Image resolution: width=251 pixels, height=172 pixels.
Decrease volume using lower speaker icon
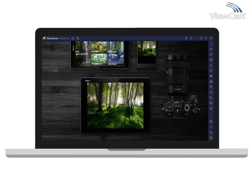pos(211,54)
